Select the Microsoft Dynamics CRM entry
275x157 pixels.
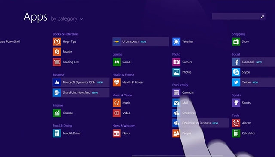click(x=81, y=83)
